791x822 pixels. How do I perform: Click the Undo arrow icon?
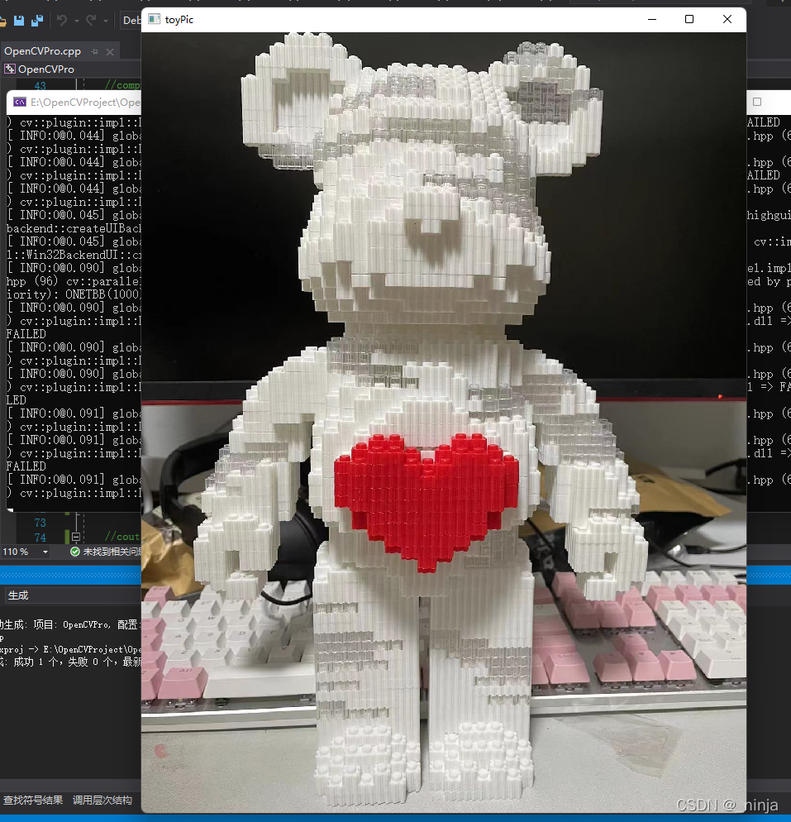click(x=62, y=21)
